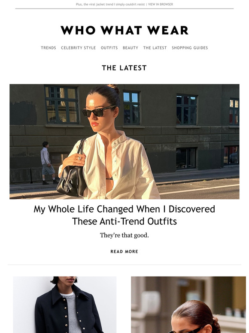This screenshot has width=249, height=333.
Task: Click the Who What Wear logo
Action: point(125,30)
